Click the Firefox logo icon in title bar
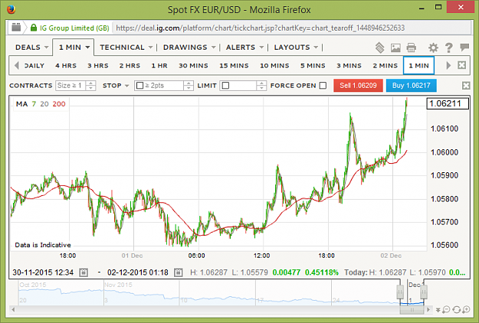This screenshot has width=479, height=323. tap(11, 9)
